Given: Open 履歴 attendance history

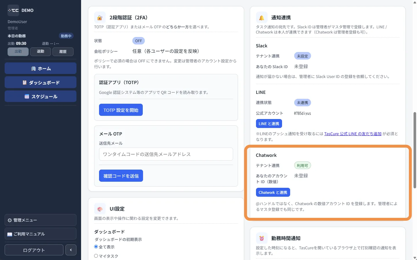Looking at the screenshot, I should point(63,51).
